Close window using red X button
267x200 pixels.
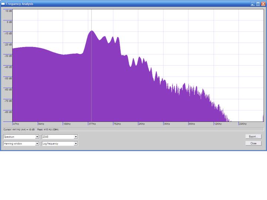tap(263, 4)
